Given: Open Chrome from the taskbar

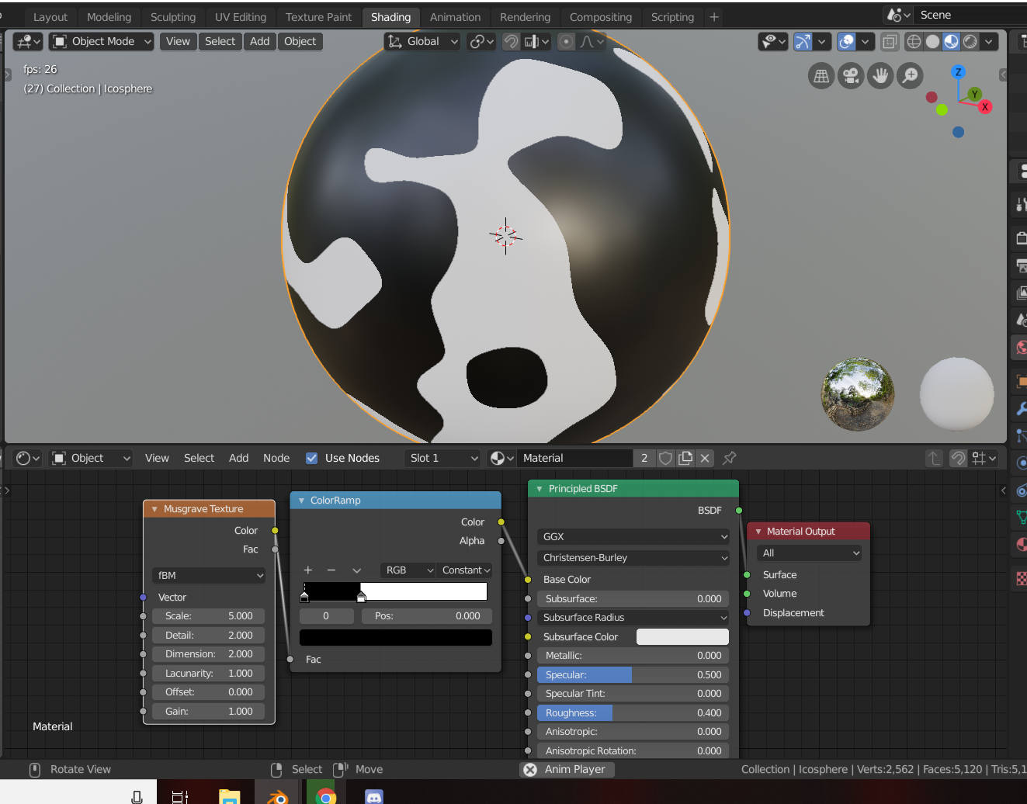Looking at the screenshot, I should [326, 796].
